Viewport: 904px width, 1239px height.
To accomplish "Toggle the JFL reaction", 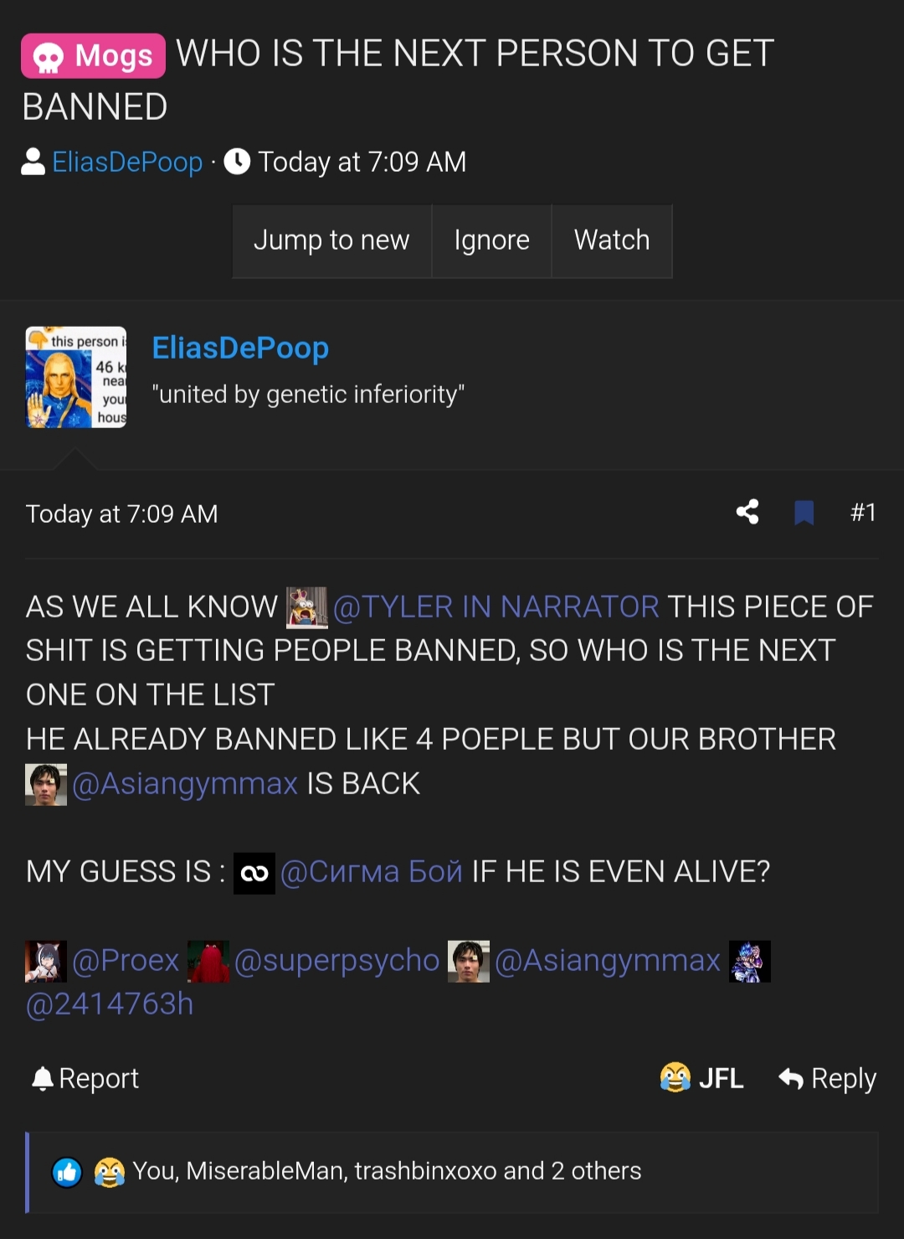I will click(701, 1078).
